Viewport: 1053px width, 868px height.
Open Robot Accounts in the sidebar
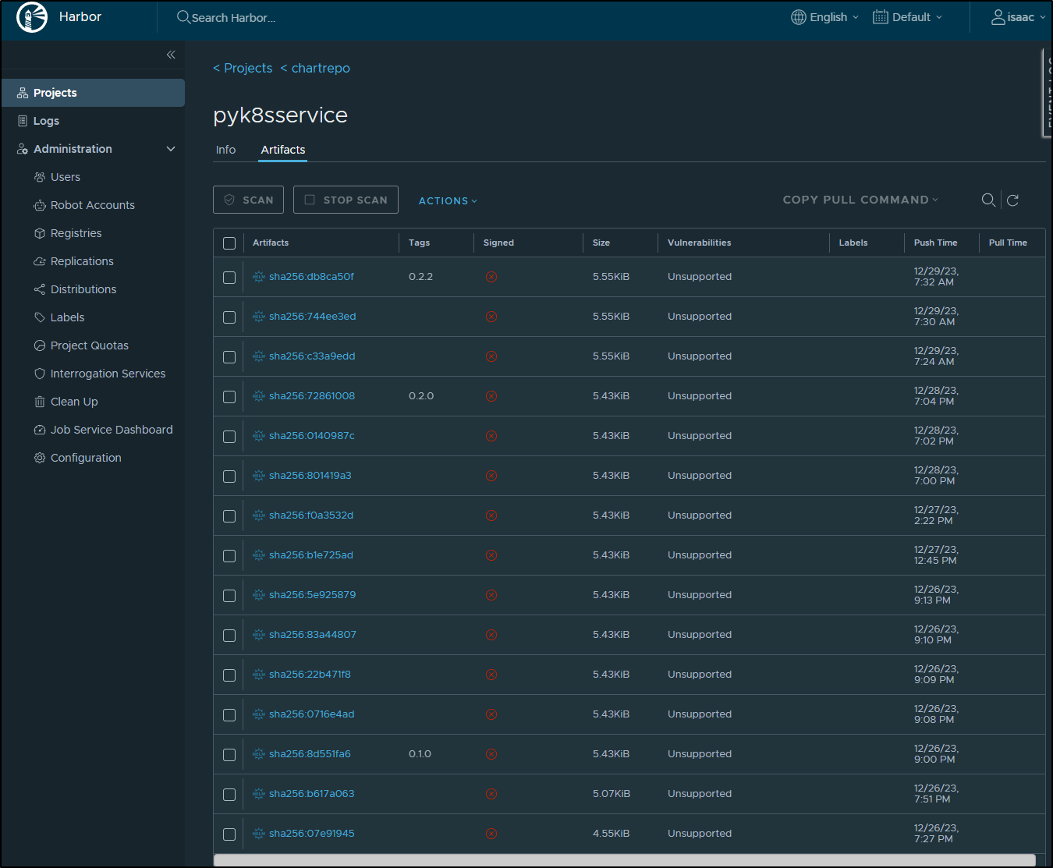coord(93,205)
